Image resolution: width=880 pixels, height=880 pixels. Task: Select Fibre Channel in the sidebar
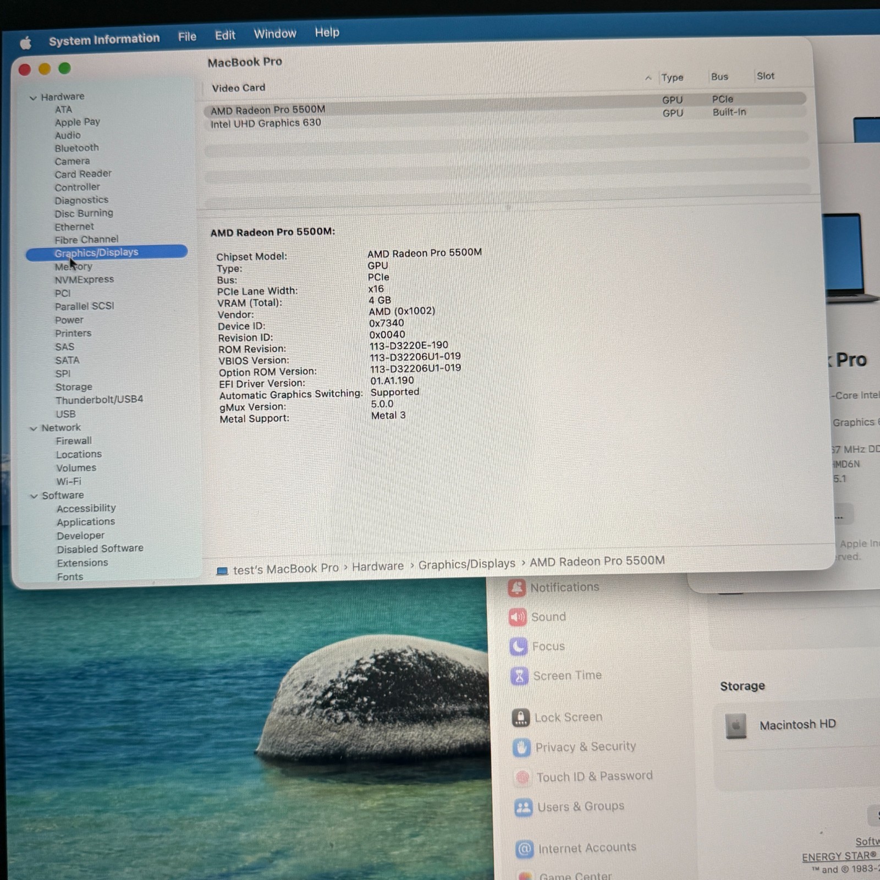point(86,240)
